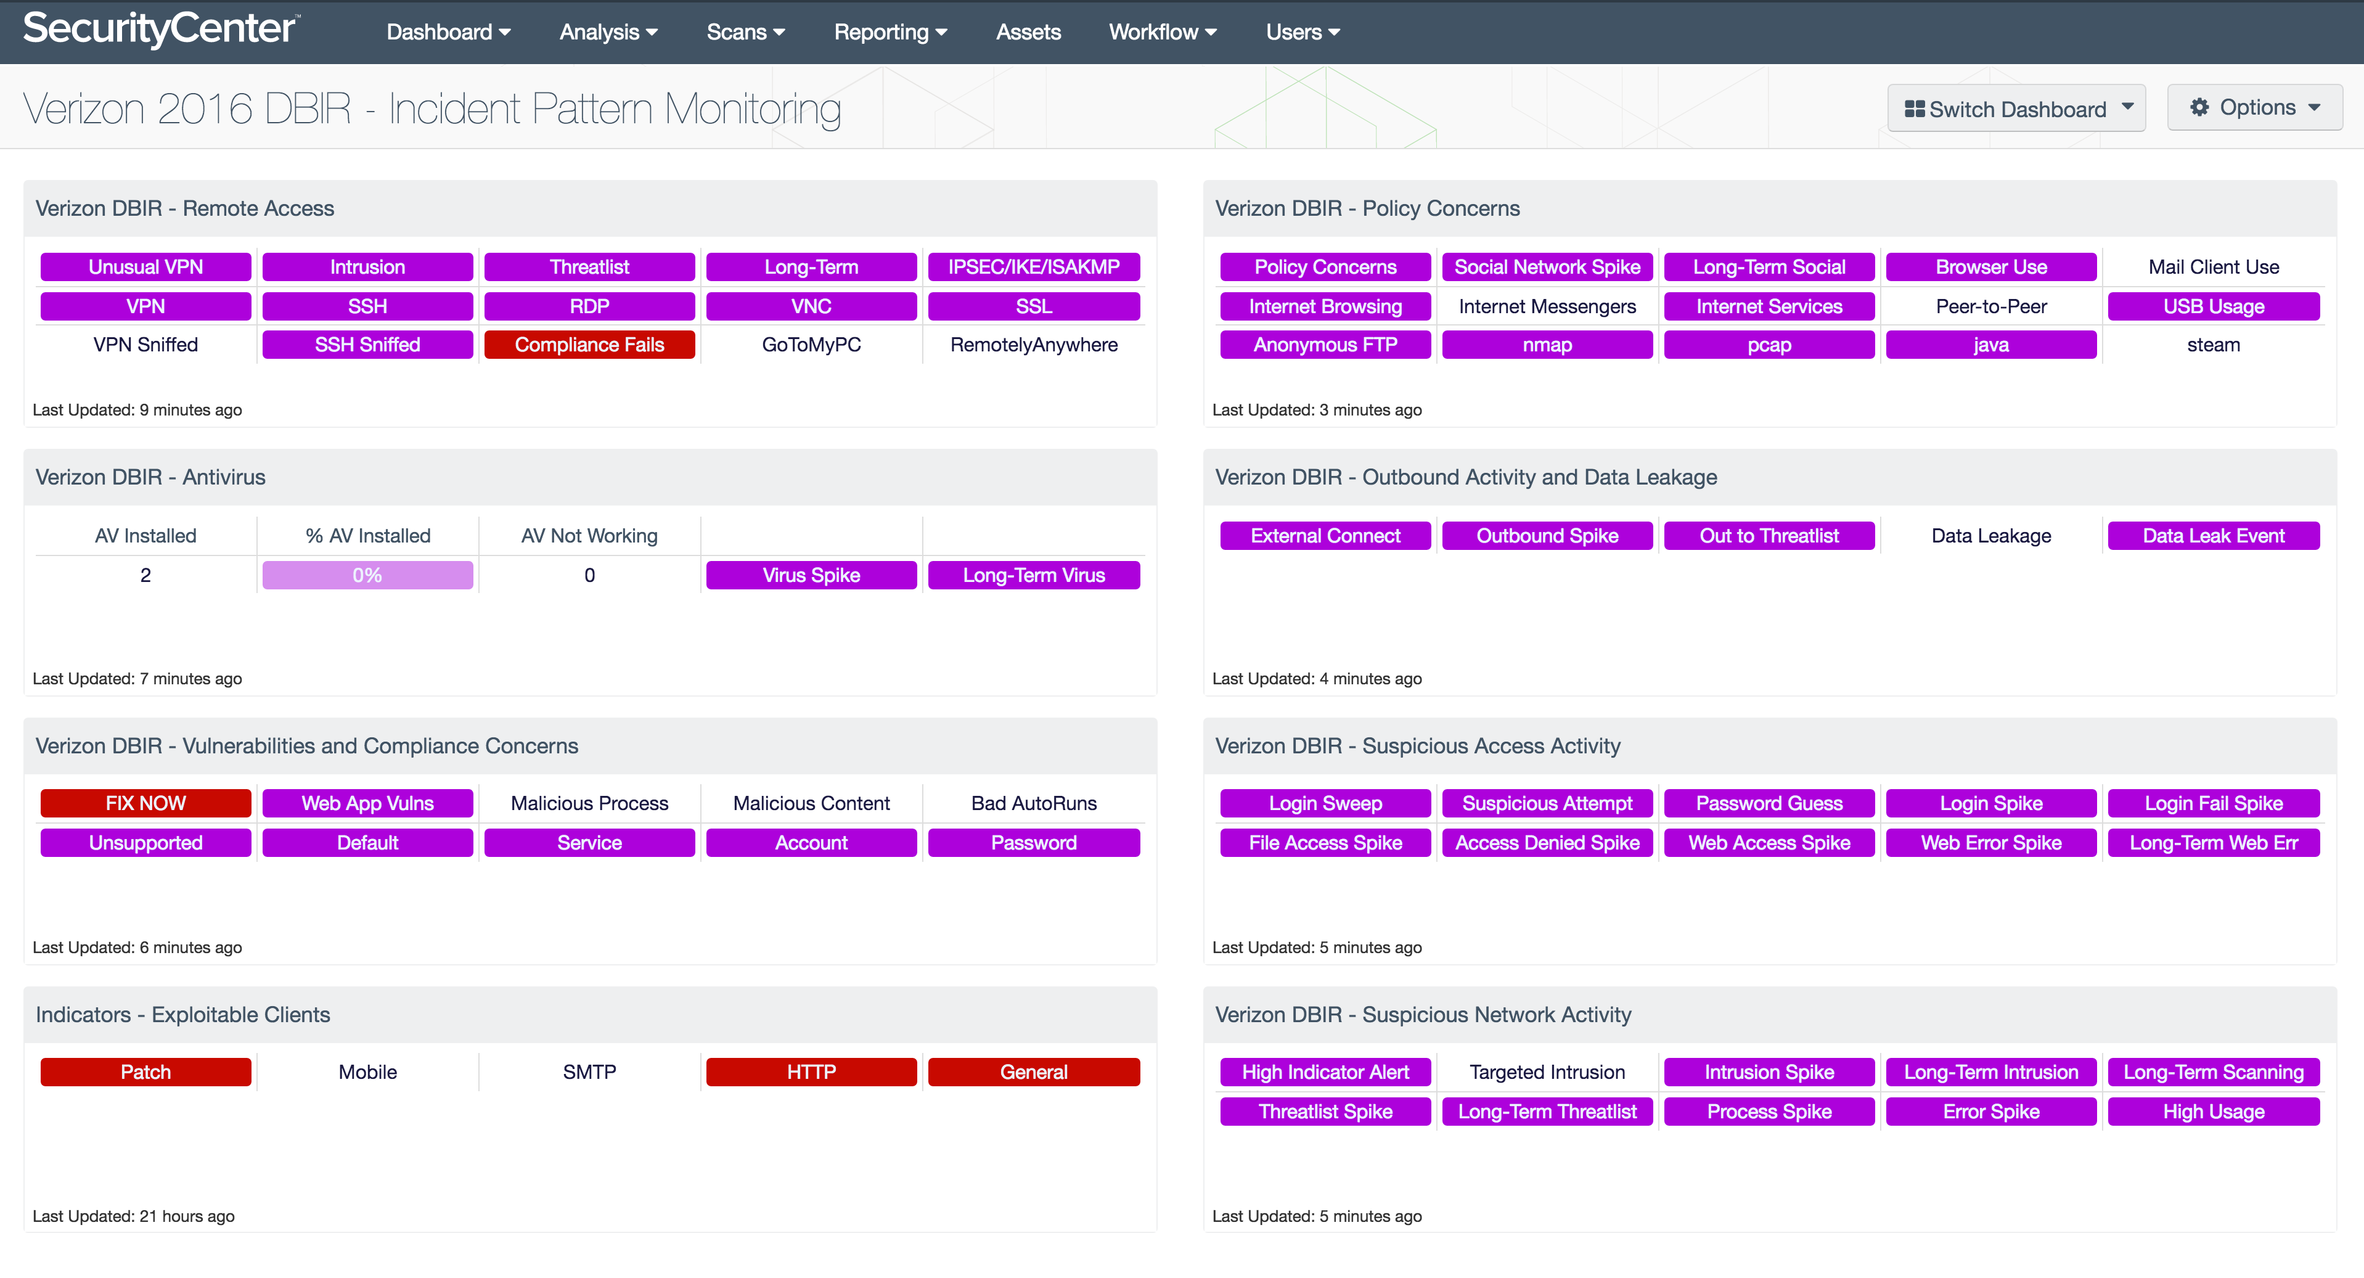Open the SSH Sniffed indicator
The image size is (2364, 1278).
[x=368, y=345]
